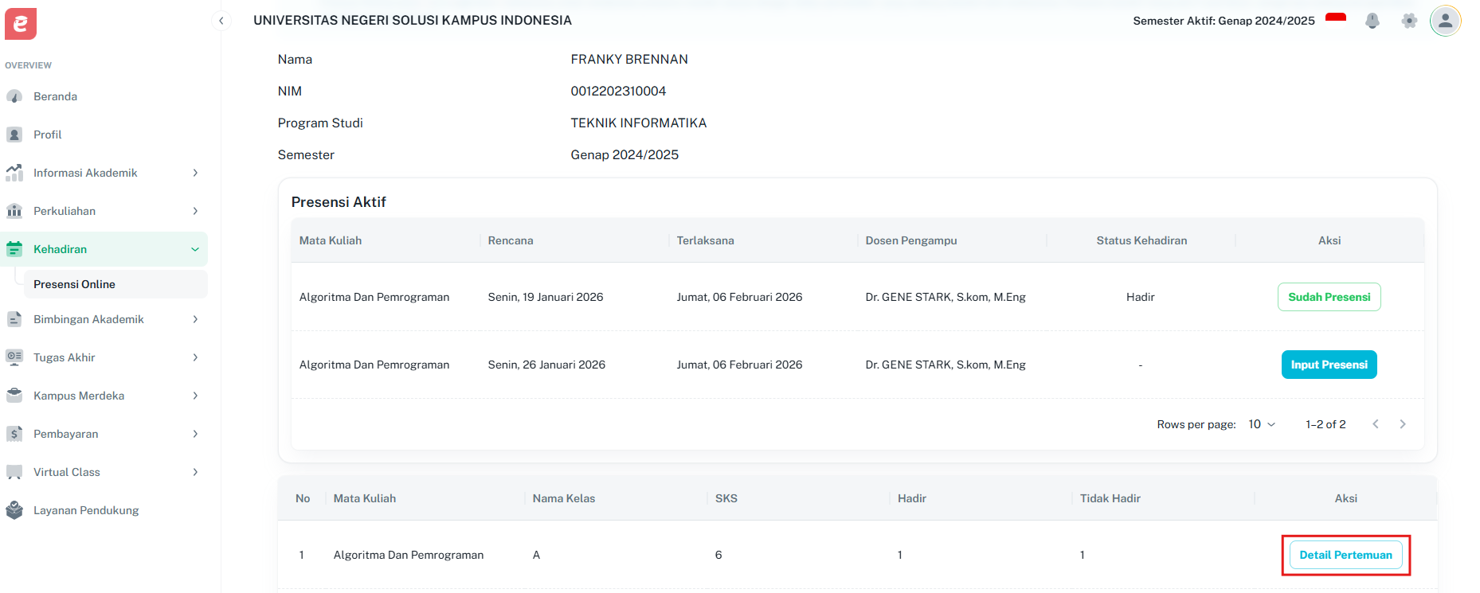Click NIM value 0012202310004
This screenshot has height=593, width=1480.
(618, 91)
